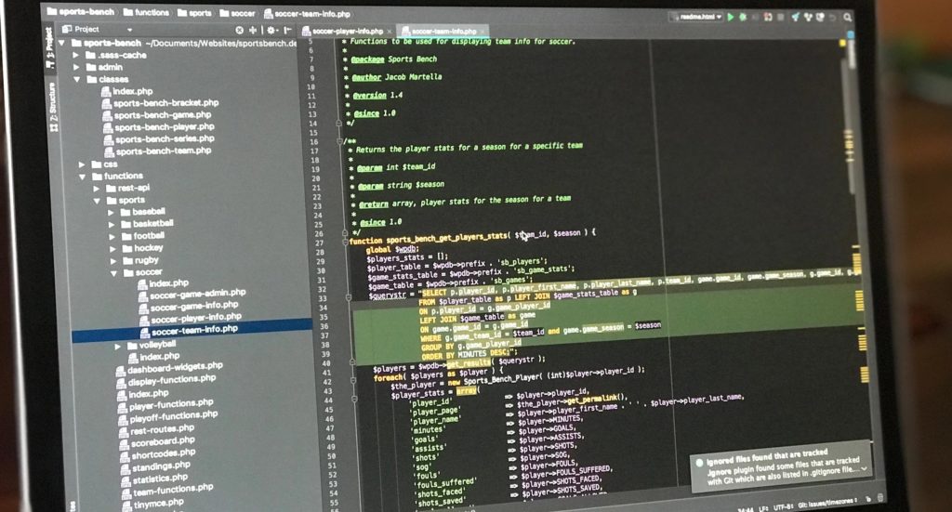Click the update/deploy arrow icon in toolbar
The width and height of the screenshot is (952, 512).
(x=796, y=17)
